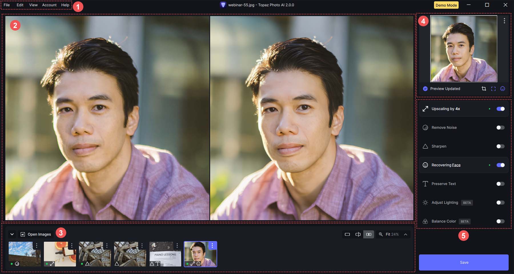Enable the Balance Color toggle
Viewport: 514px width, 274px height.
point(500,221)
